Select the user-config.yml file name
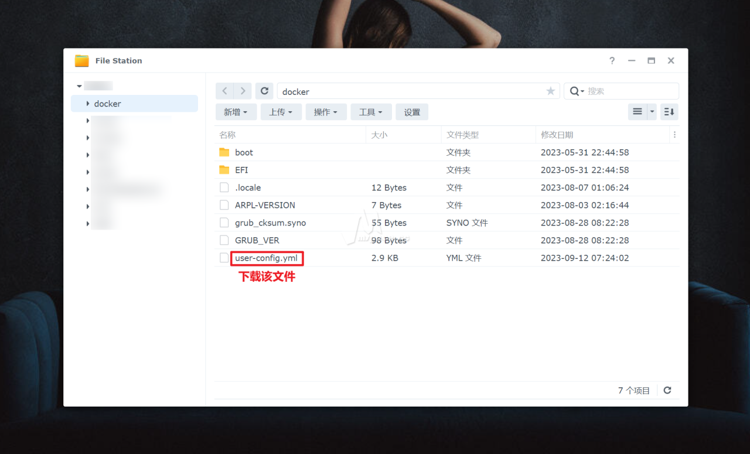750x454 pixels. (266, 258)
